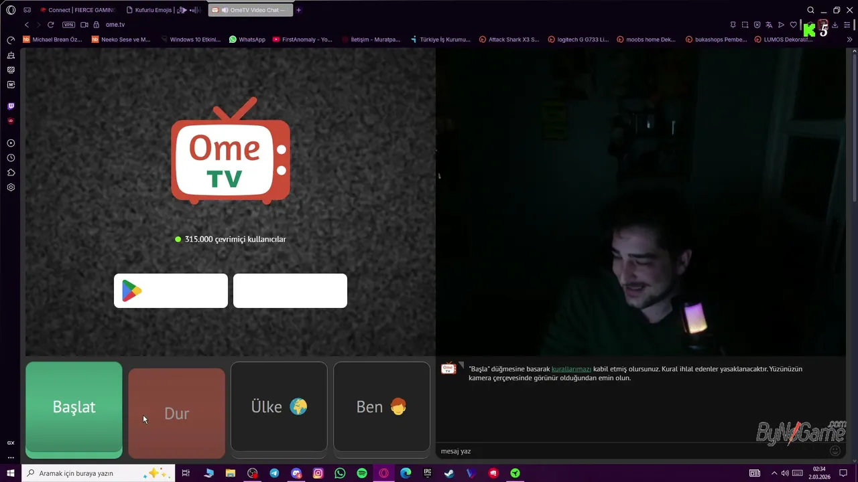Click the Dur stop button
This screenshot has height=482, width=858.
[176, 413]
